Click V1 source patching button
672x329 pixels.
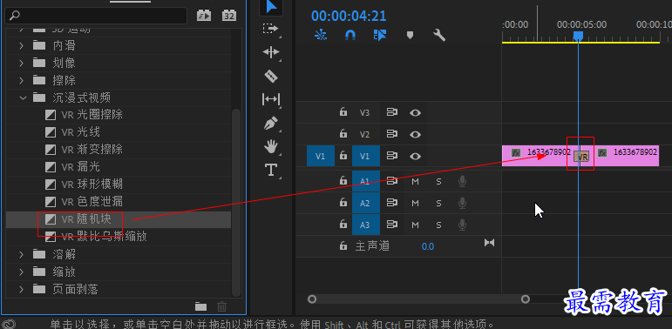[x=321, y=156]
